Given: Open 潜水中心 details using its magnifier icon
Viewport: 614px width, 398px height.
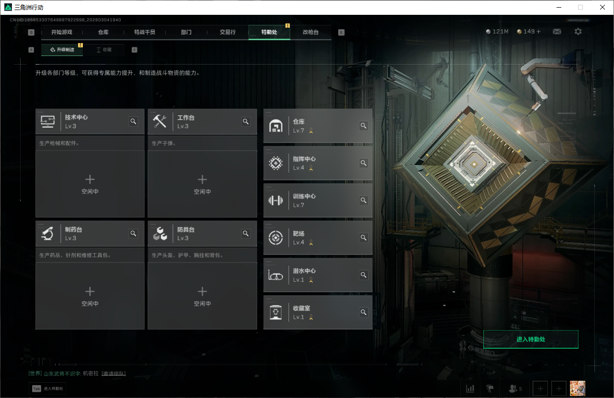Looking at the screenshot, I should coord(364,275).
